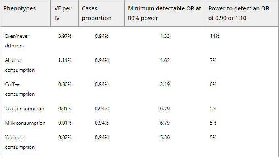
Task: Click the 3.97% VE value
Action: (x=65, y=36)
